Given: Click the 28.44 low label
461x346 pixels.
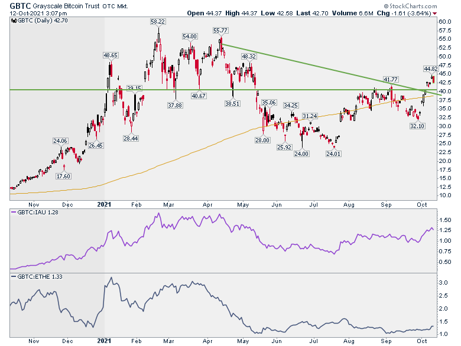Looking at the screenshot, I should pos(131,138).
